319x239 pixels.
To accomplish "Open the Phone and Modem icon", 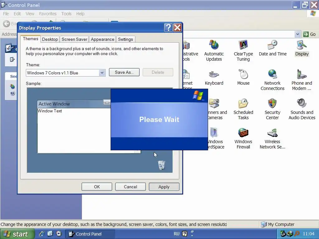I will click(302, 80).
